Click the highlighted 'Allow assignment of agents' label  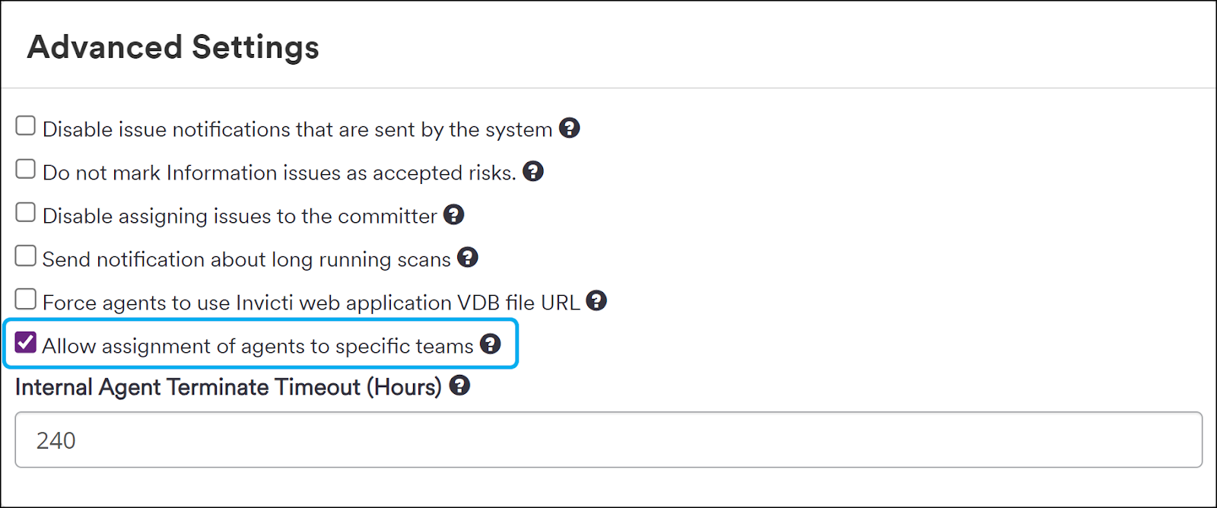[259, 345]
